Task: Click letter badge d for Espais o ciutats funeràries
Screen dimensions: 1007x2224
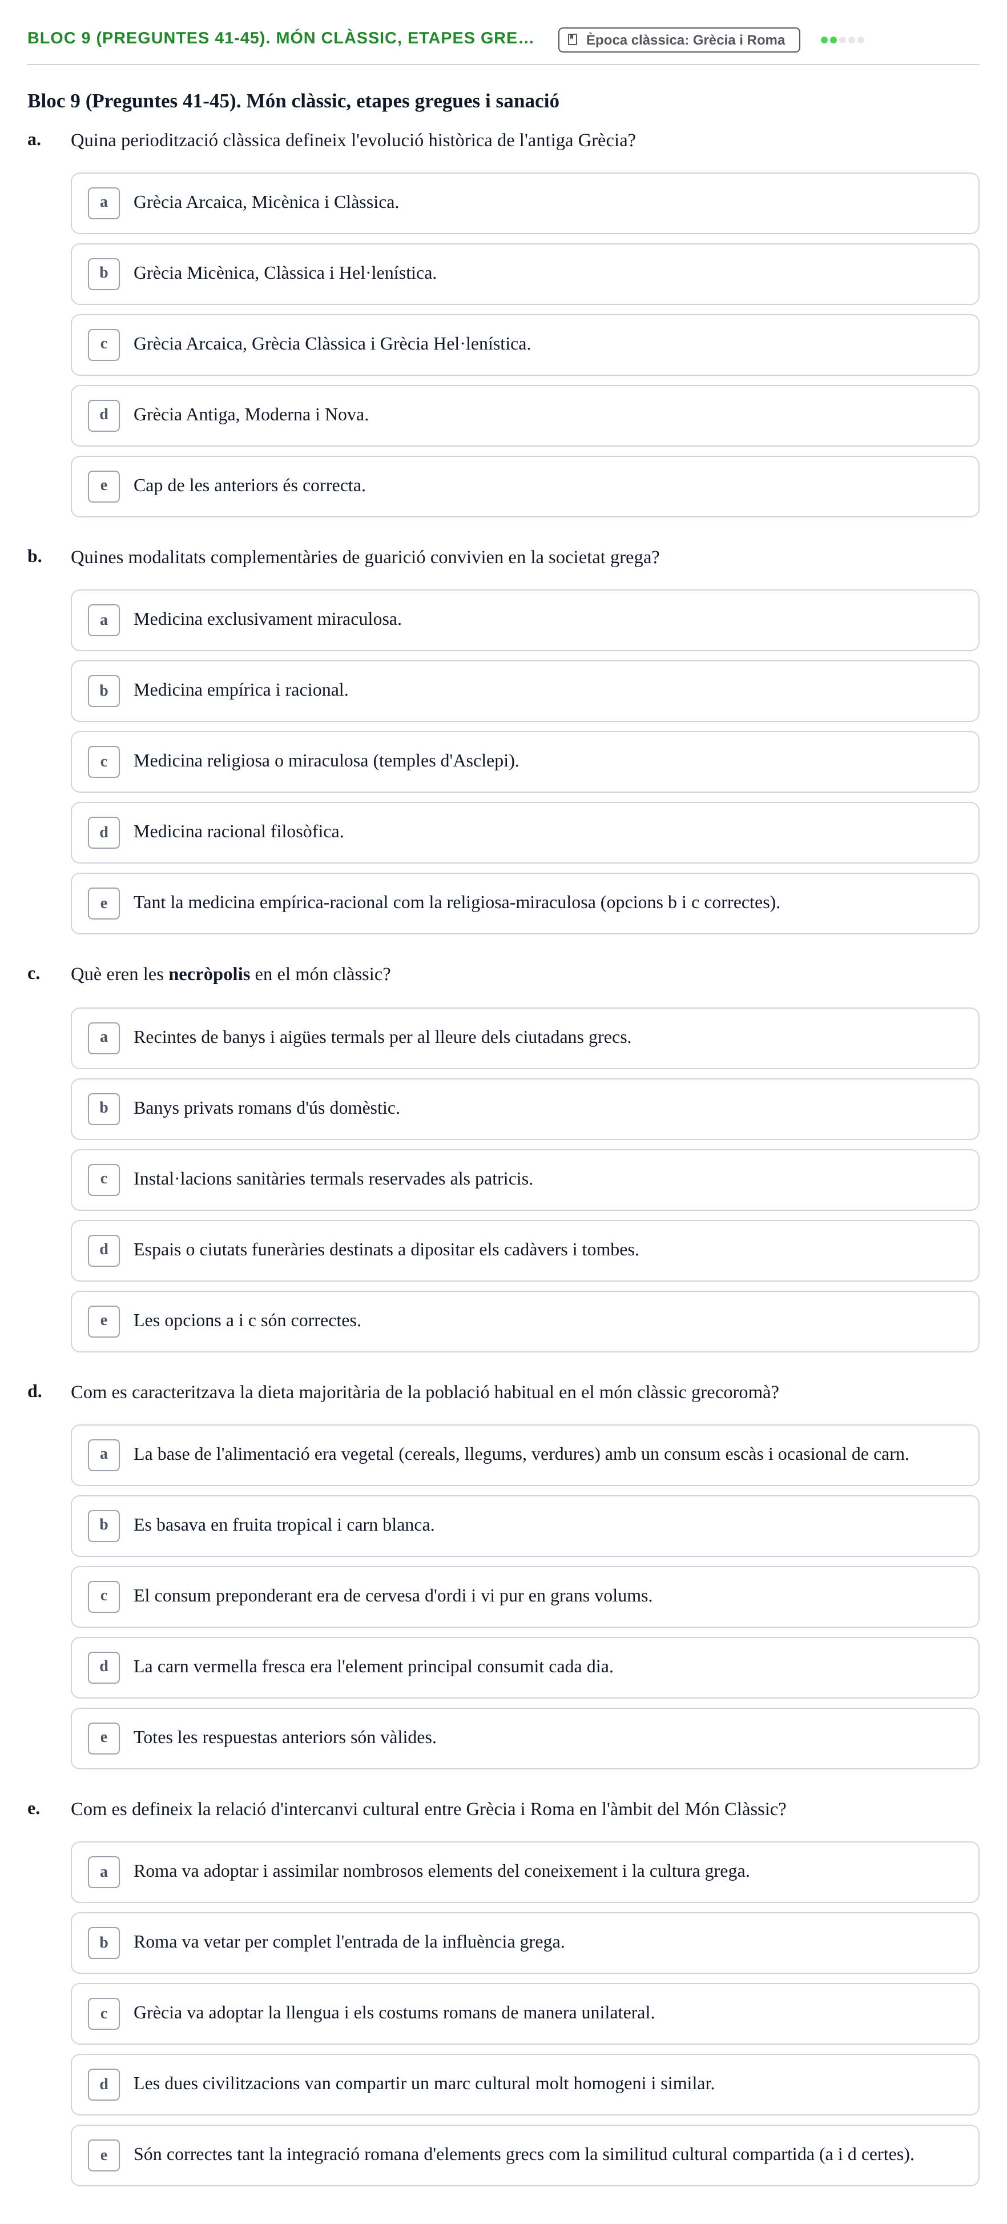Action: pyautogui.click(x=103, y=1250)
